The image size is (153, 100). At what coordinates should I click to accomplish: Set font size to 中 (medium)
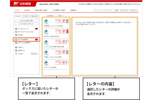[124, 10]
